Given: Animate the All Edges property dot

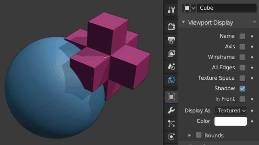Looking at the screenshot, I should [x=252, y=68].
